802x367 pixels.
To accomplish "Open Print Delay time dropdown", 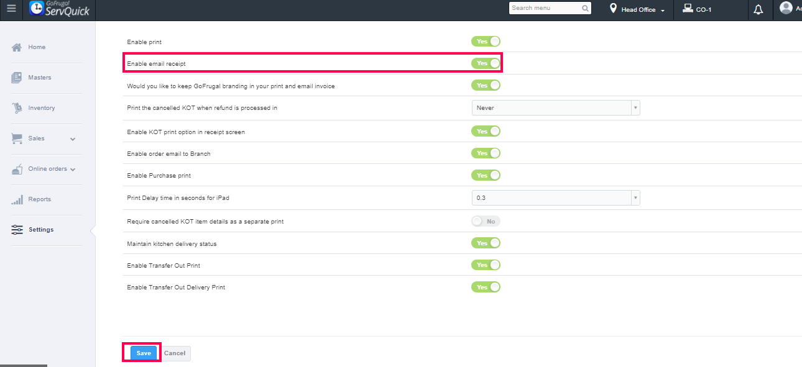I will tap(555, 198).
